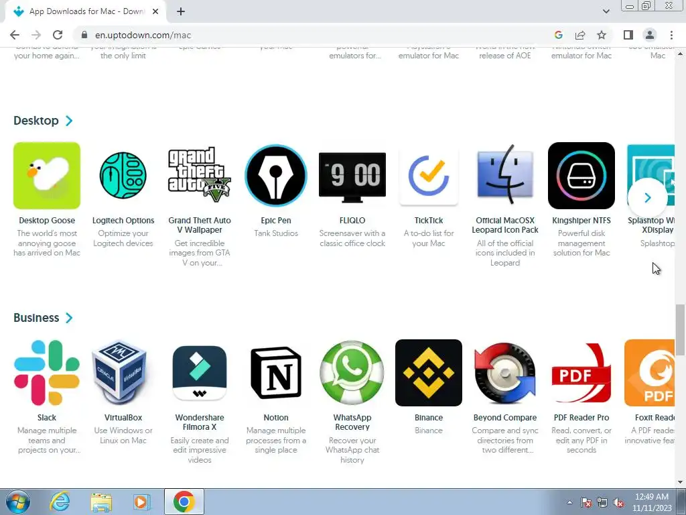686x515 pixels.
Task: Open the Business category heading link
Action: 36,318
